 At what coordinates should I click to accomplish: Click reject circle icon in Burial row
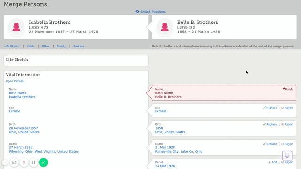pos(282,162)
